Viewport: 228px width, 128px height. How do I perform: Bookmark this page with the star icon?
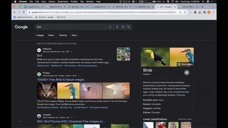click(x=185, y=12)
